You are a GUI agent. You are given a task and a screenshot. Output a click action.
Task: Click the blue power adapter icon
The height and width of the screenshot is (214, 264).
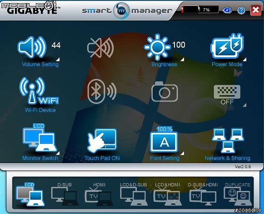click(227, 10)
